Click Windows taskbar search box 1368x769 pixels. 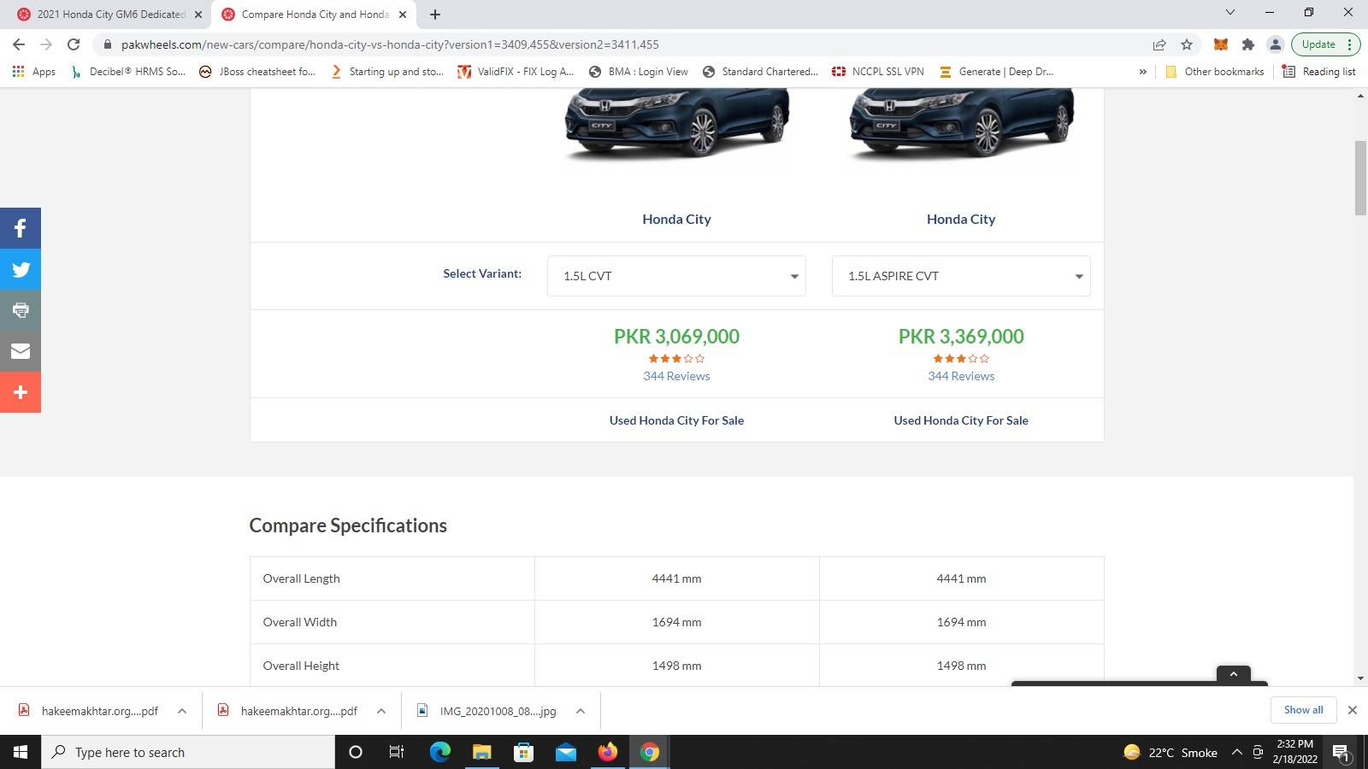(188, 752)
